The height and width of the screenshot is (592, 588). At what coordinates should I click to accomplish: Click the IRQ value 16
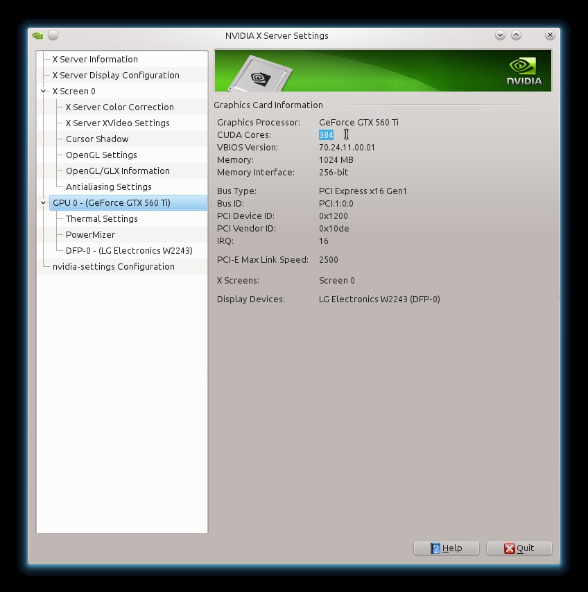tap(324, 241)
